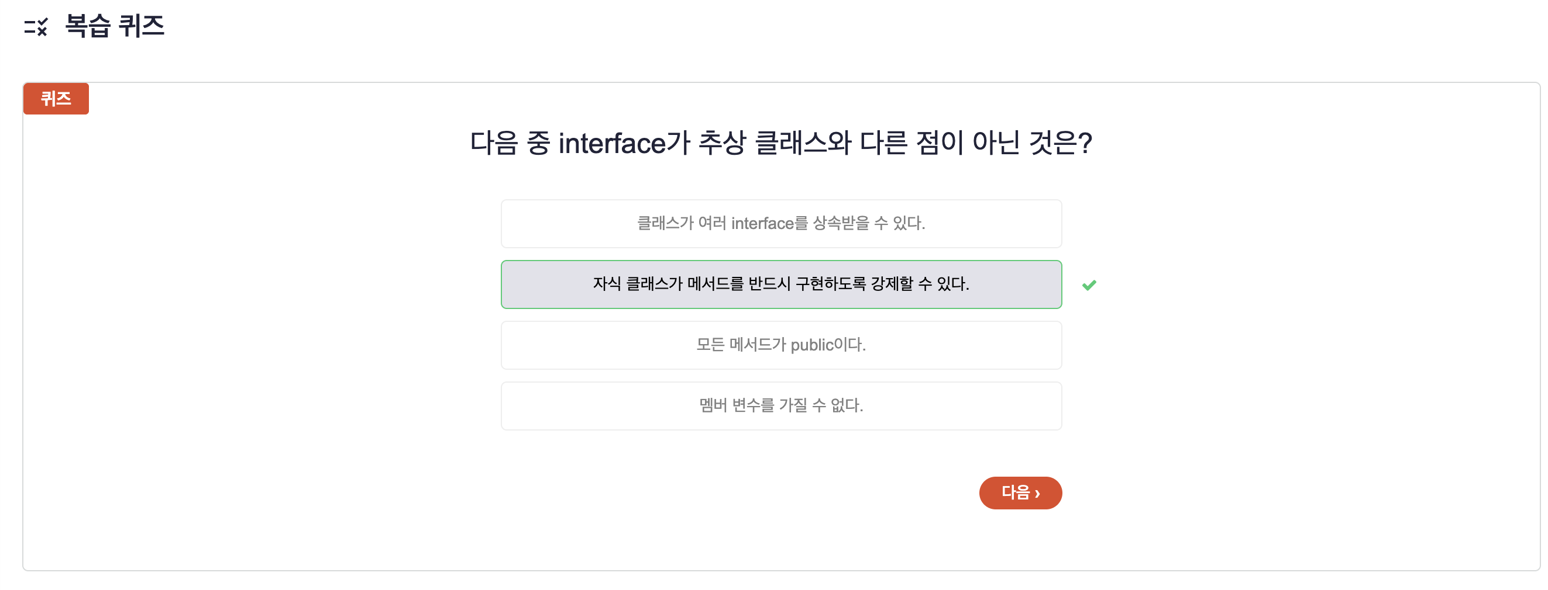Click the 복습 퀴즈 heading text
This screenshot has height=590, width=1548.
115,26
